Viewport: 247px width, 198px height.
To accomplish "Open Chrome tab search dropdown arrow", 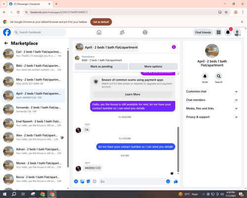I will [4, 4].
